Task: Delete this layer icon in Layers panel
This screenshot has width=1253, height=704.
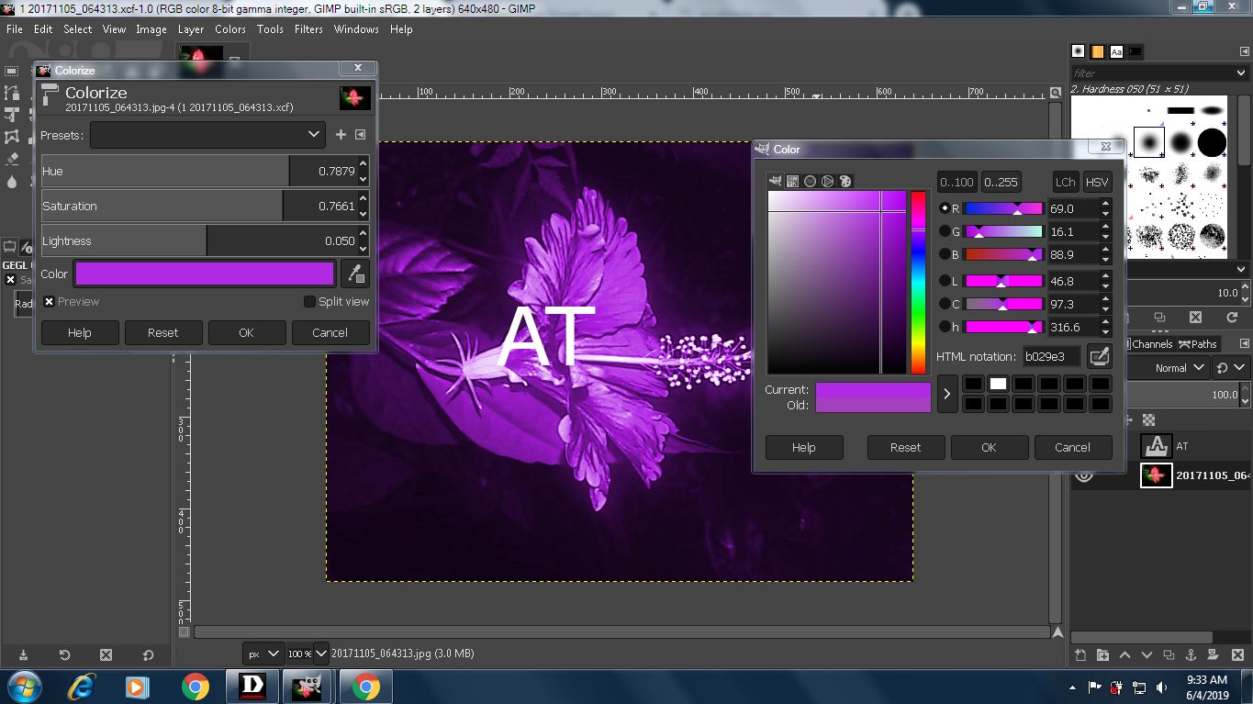Action: pos(1236,654)
